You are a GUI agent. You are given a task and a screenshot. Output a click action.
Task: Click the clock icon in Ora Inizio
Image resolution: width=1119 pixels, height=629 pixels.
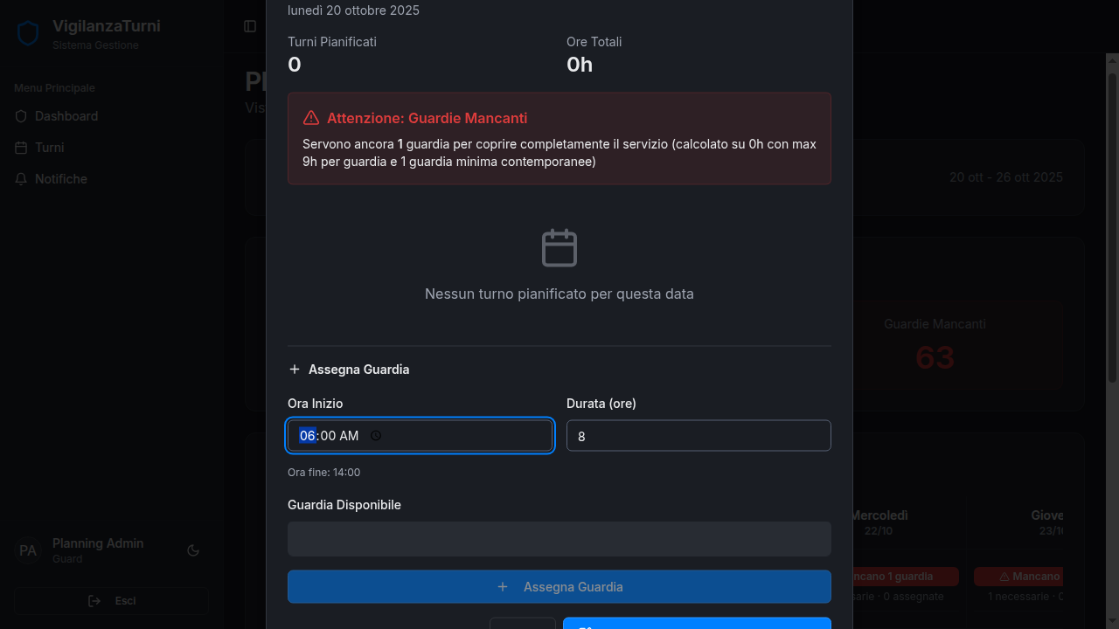(x=376, y=436)
